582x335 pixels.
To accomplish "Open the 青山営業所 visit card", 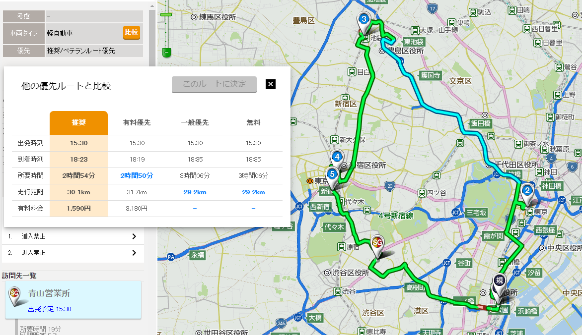I will pos(73,300).
